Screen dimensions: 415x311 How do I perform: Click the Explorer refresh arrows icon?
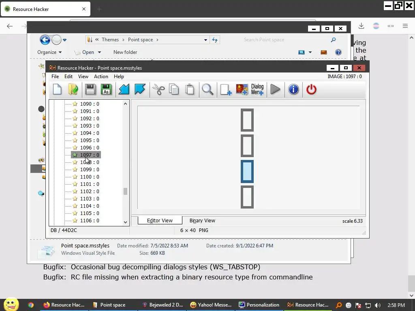tap(215, 40)
